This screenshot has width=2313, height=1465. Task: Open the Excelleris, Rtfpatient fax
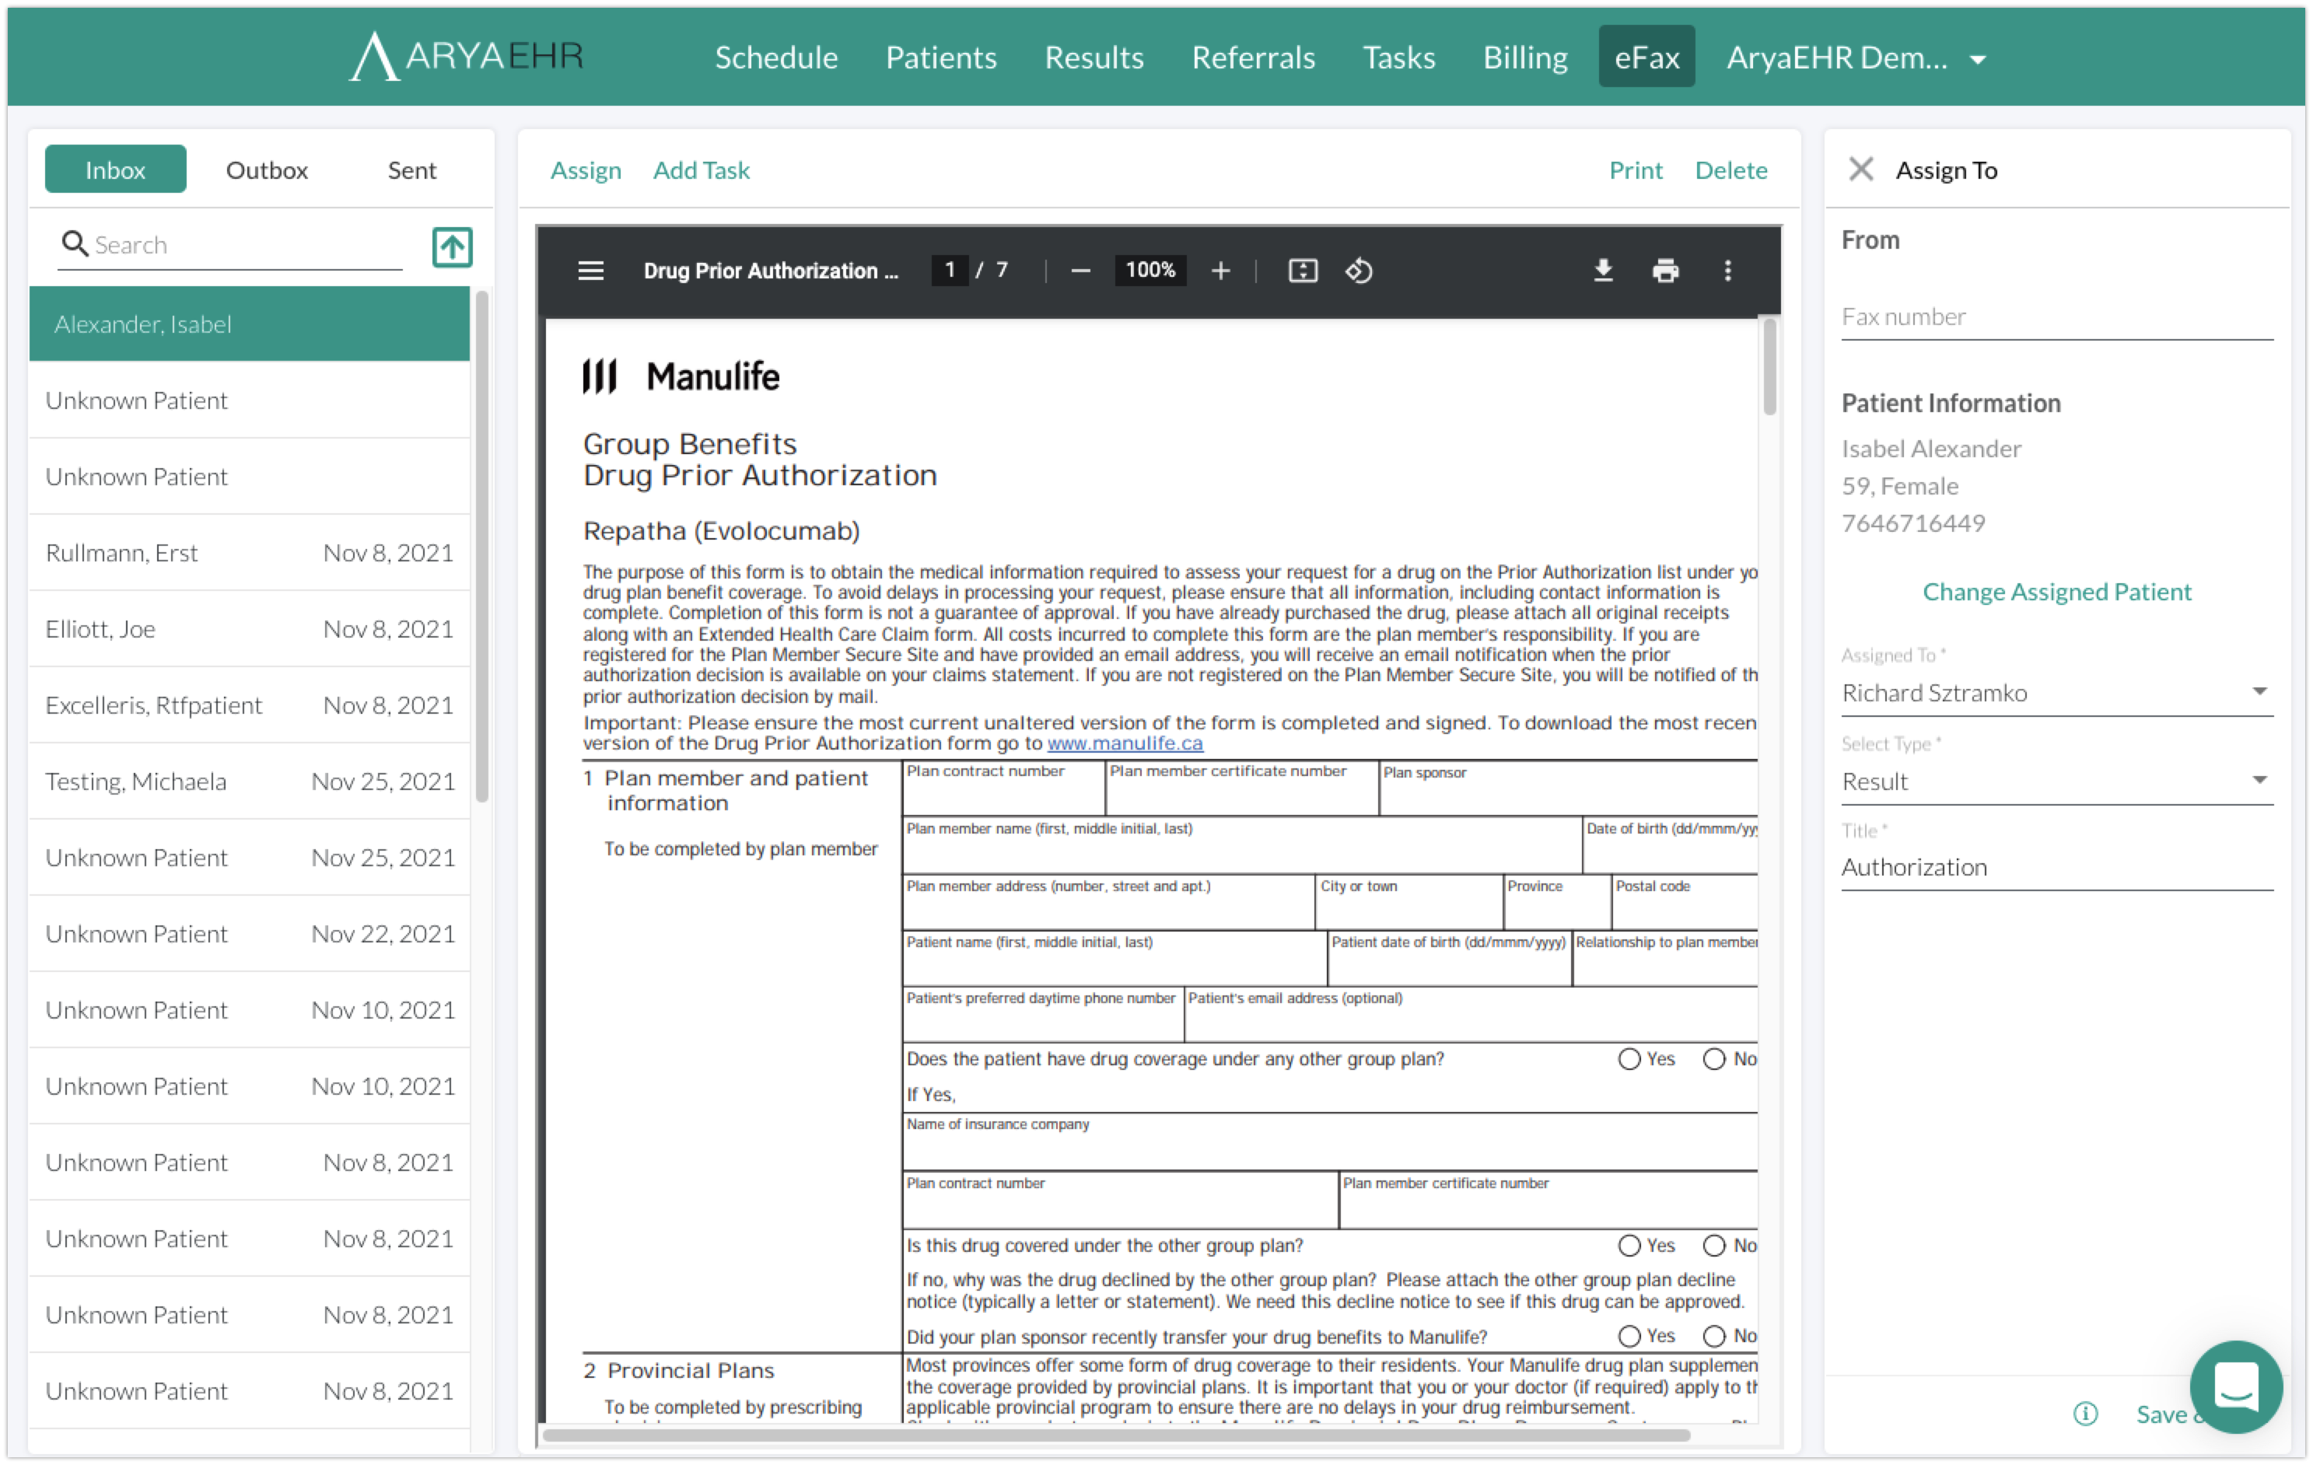(x=249, y=705)
